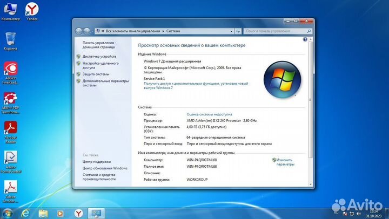Click the search magnifier icon
This screenshot has width=389, height=219.
(308, 31)
